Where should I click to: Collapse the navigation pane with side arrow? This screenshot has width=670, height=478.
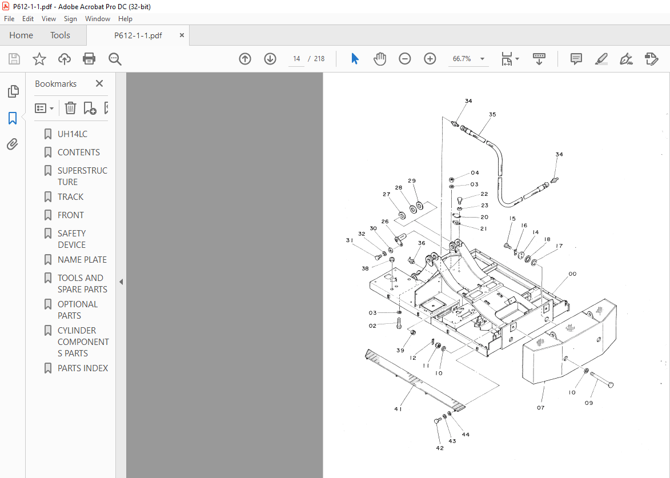pos(121,282)
